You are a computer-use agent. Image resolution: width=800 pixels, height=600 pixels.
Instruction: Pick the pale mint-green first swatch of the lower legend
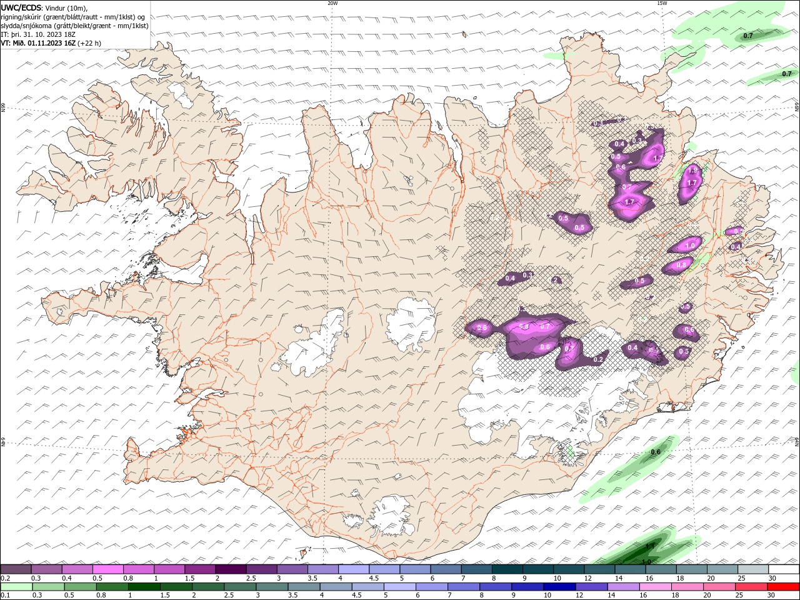click(16, 587)
